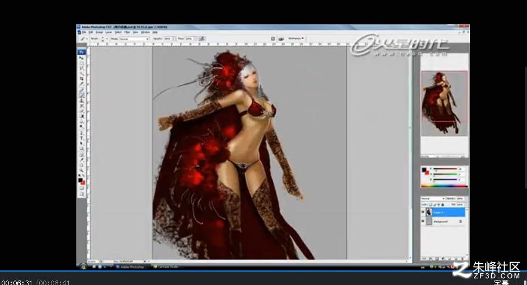Click Lock image pixels brush icon
The height and width of the screenshot is (285, 527).
tap(435, 205)
